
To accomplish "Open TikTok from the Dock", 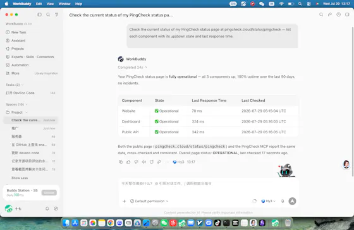I will coord(217,223).
